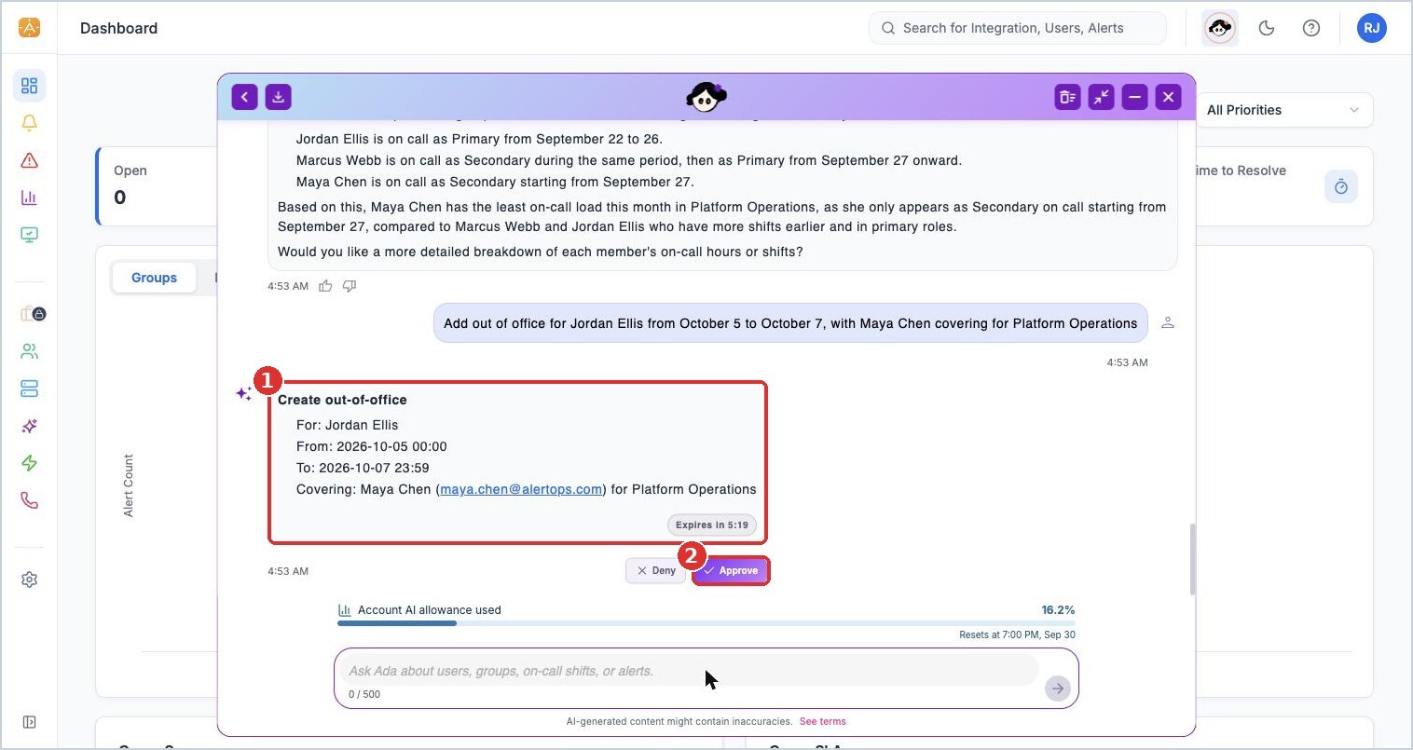Viewport: 1413px width, 750px height.
Task: Open the sparkle AI icon in sidebar
Action: point(30,426)
